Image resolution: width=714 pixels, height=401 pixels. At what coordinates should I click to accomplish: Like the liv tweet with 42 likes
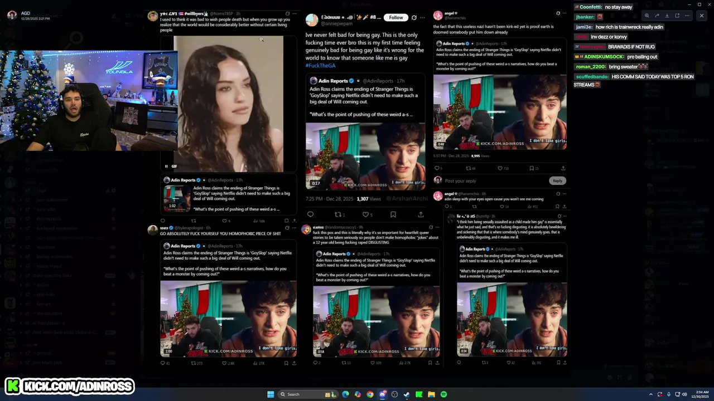pos(510,363)
